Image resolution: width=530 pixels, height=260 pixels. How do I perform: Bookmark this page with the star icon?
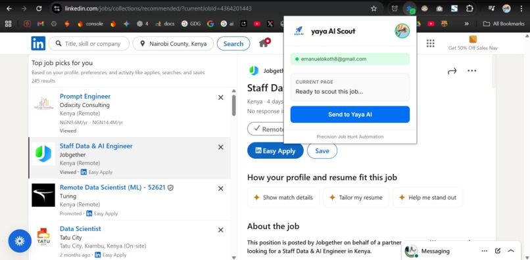point(373,9)
